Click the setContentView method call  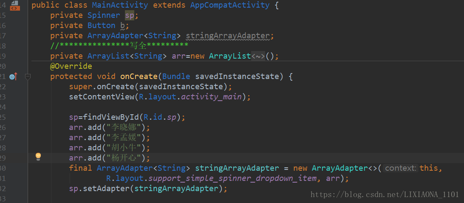[102, 97]
